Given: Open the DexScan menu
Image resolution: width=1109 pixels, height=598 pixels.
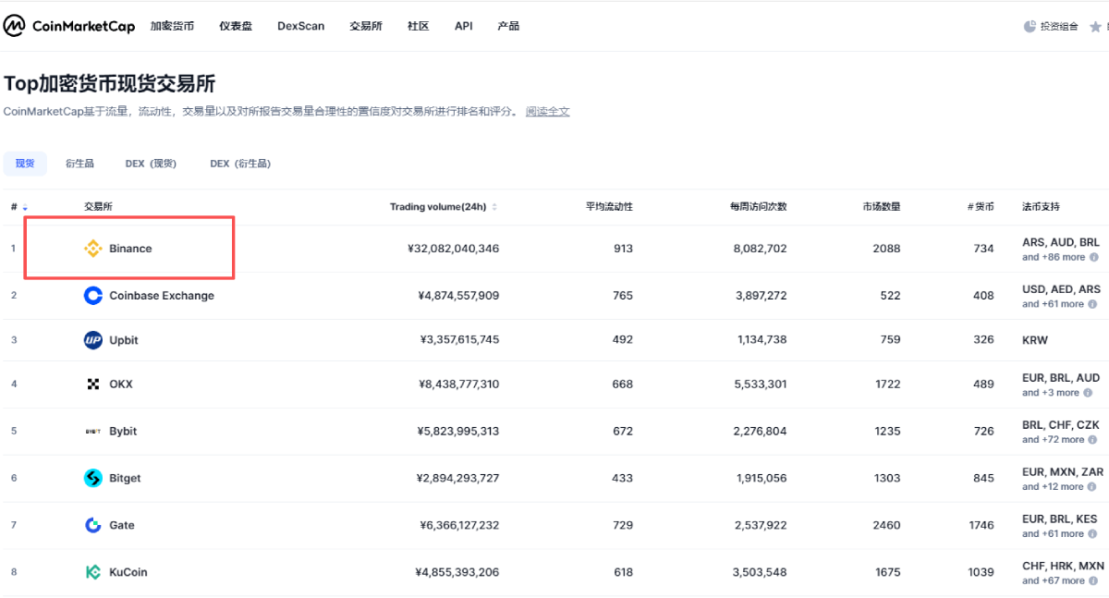Looking at the screenshot, I should tap(300, 26).
